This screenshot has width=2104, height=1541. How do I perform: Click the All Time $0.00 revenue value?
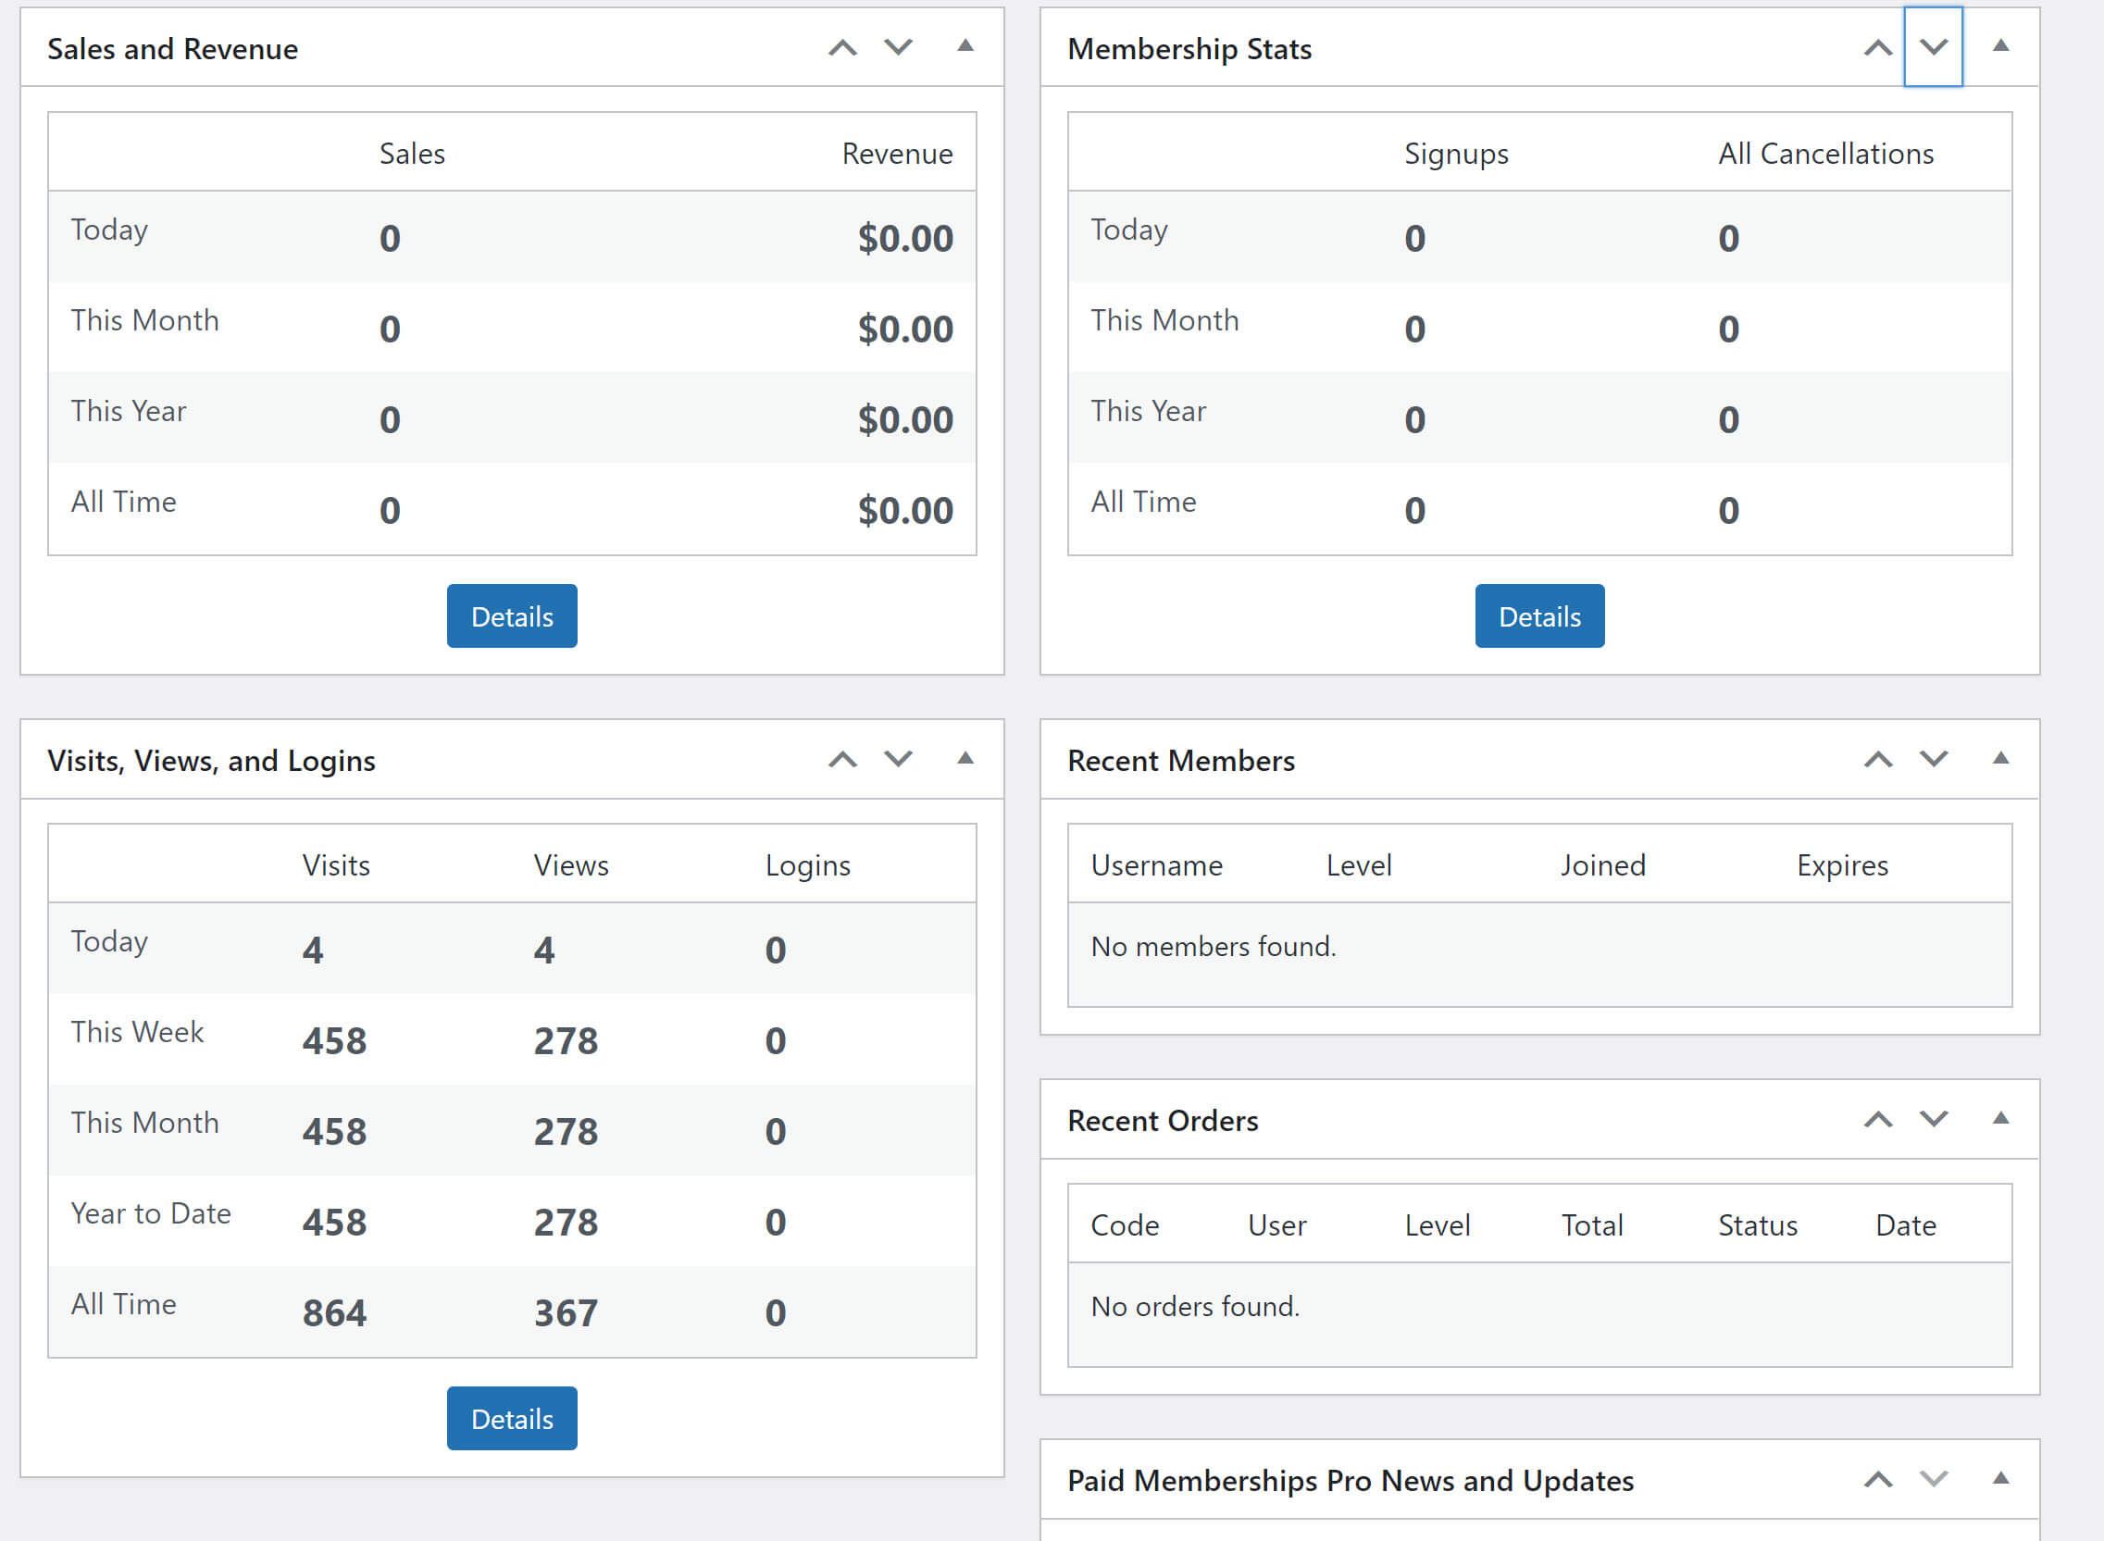[905, 510]
